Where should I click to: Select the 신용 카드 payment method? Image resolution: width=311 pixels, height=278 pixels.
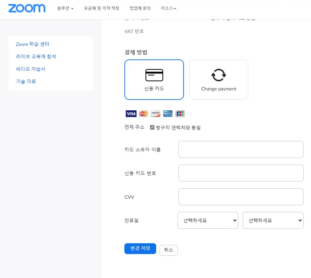(154, 79)
